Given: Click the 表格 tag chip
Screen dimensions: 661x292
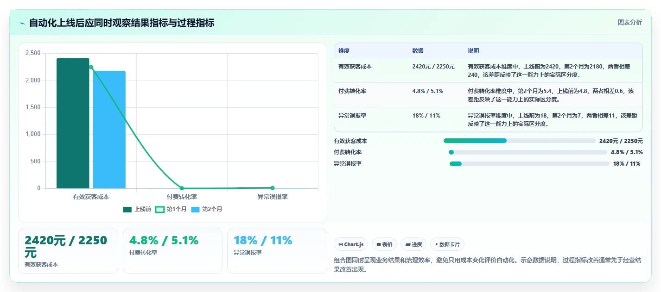Looking at the screenshot, I should 384,244.
